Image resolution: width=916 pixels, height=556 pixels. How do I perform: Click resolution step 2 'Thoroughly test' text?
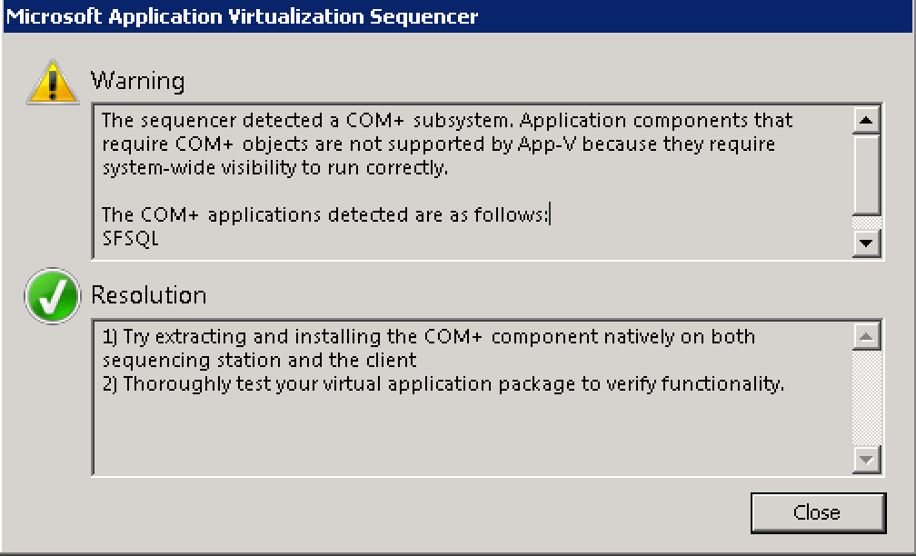(443, 384)
